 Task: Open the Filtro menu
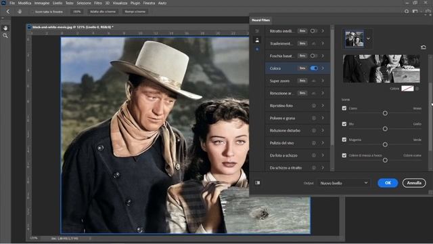click(x=98, y=3)
